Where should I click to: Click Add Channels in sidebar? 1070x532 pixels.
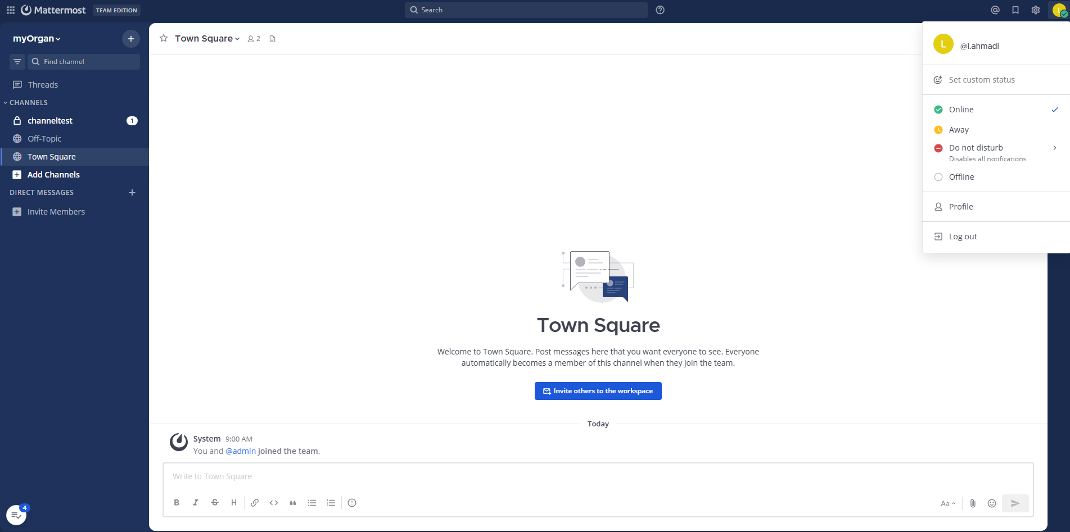(74, 175)
